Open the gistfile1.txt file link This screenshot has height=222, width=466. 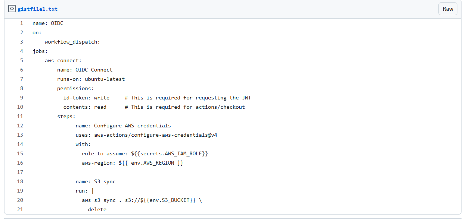point(37,9)
